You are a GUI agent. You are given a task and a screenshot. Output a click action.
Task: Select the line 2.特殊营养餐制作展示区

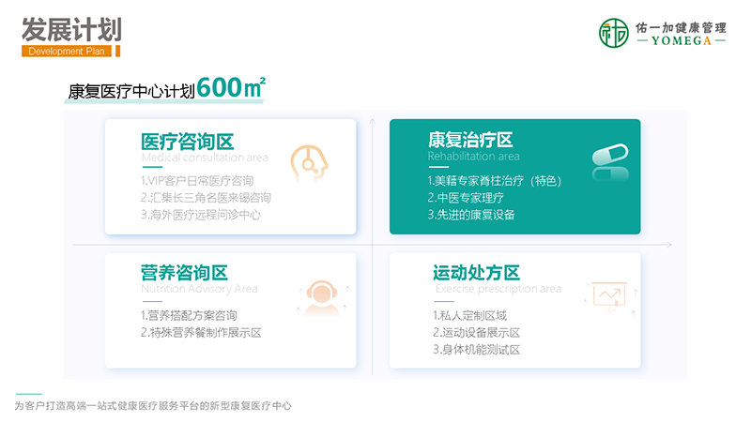[201, 332]
